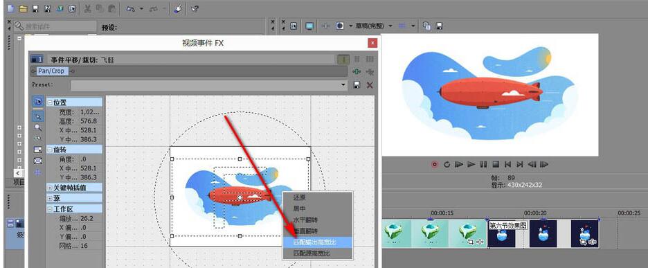Click the split-screen view circle icon
Image resolution: width=648 pixels, height=268 pixels.
pos(340,26)
